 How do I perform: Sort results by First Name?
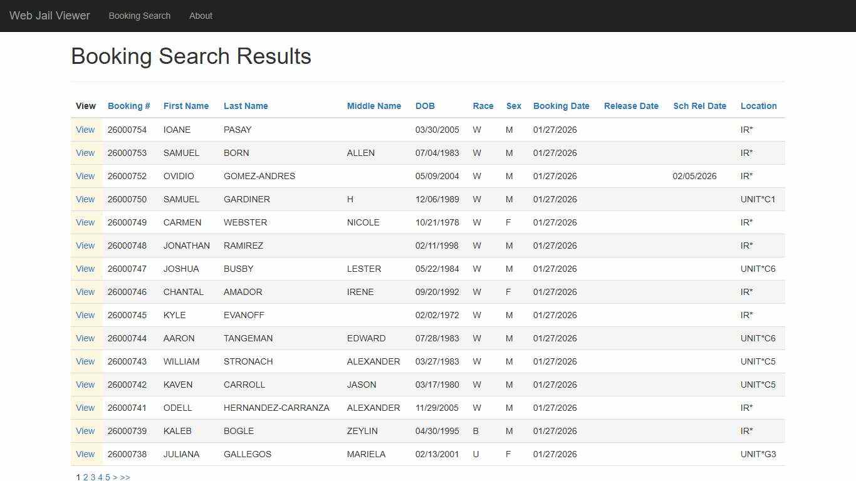(186, 106)
